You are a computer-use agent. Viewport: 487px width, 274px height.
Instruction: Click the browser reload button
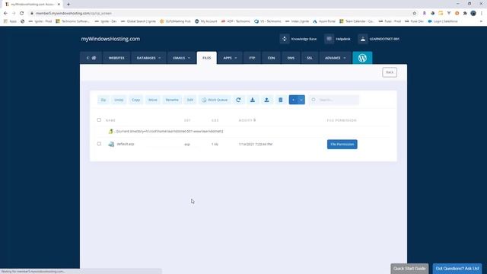[x=22, y=13]
